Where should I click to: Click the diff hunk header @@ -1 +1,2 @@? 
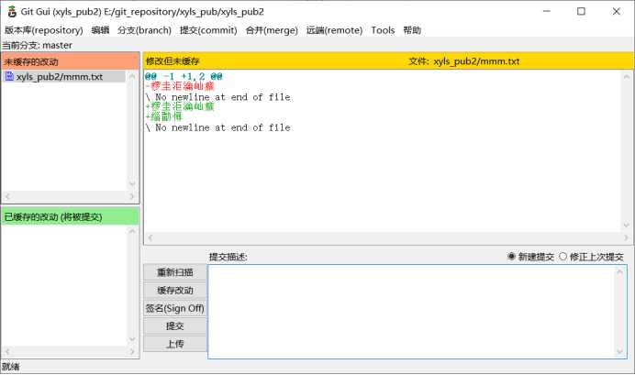pos(184,76)
